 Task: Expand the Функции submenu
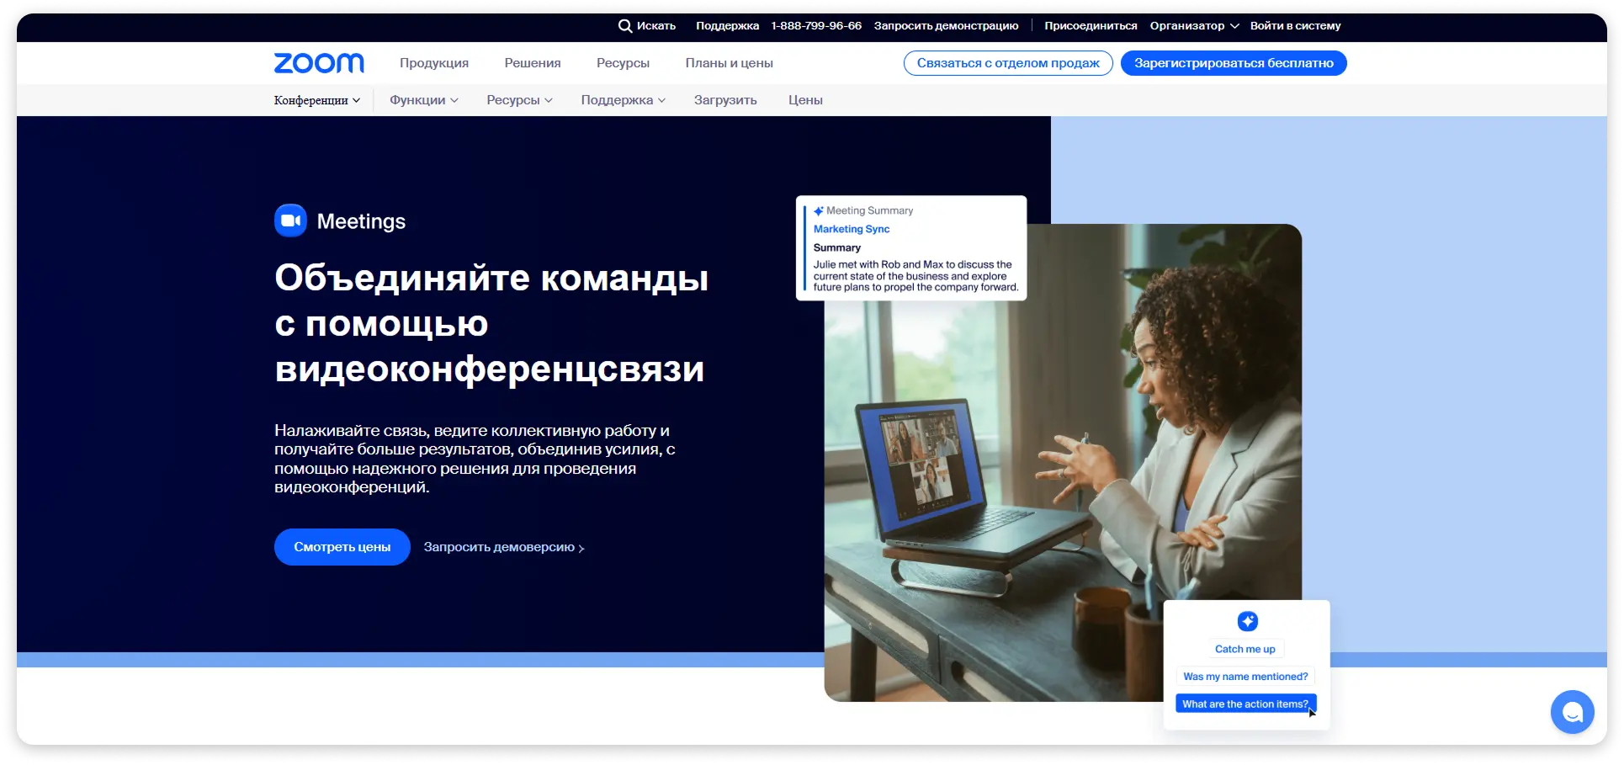(424, 100)
